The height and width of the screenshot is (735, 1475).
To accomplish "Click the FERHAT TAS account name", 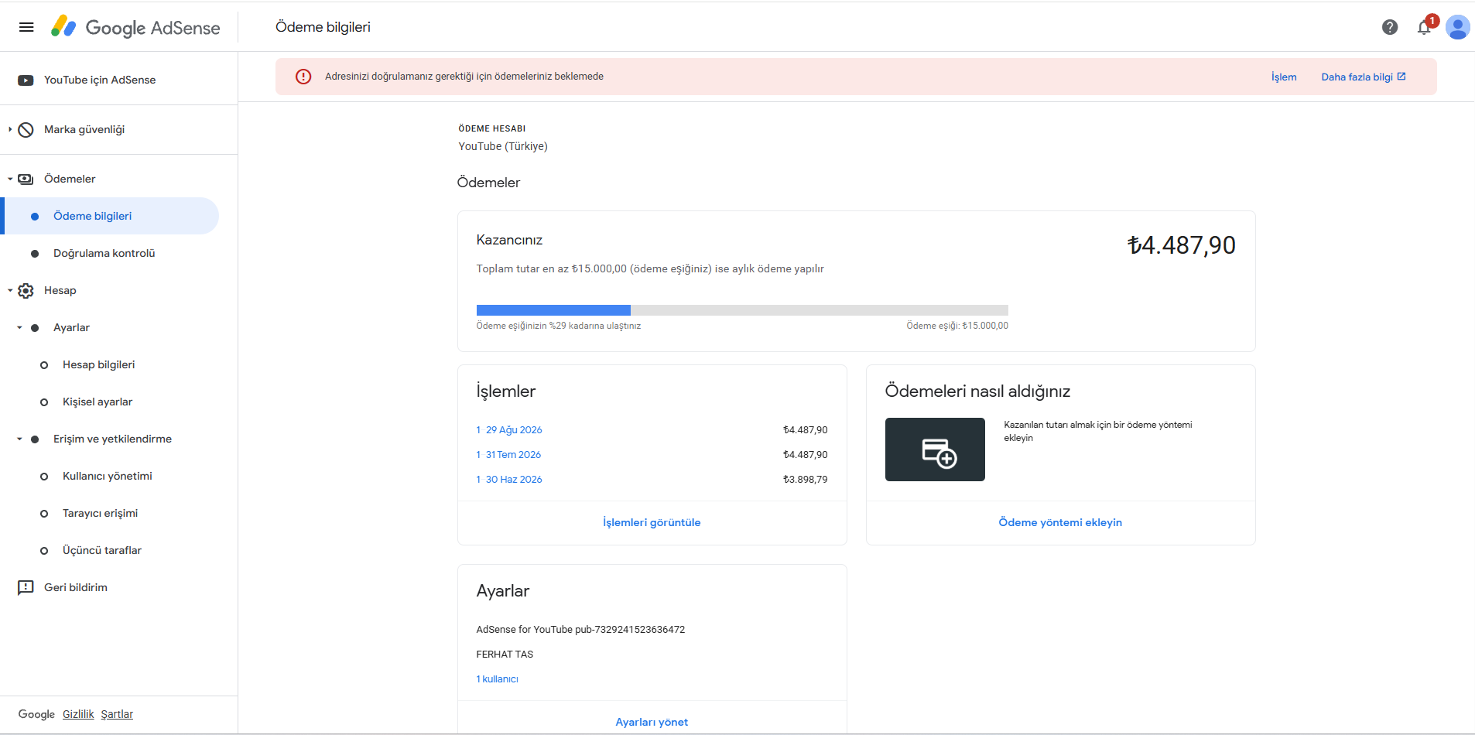I will (x=505, y=655).
